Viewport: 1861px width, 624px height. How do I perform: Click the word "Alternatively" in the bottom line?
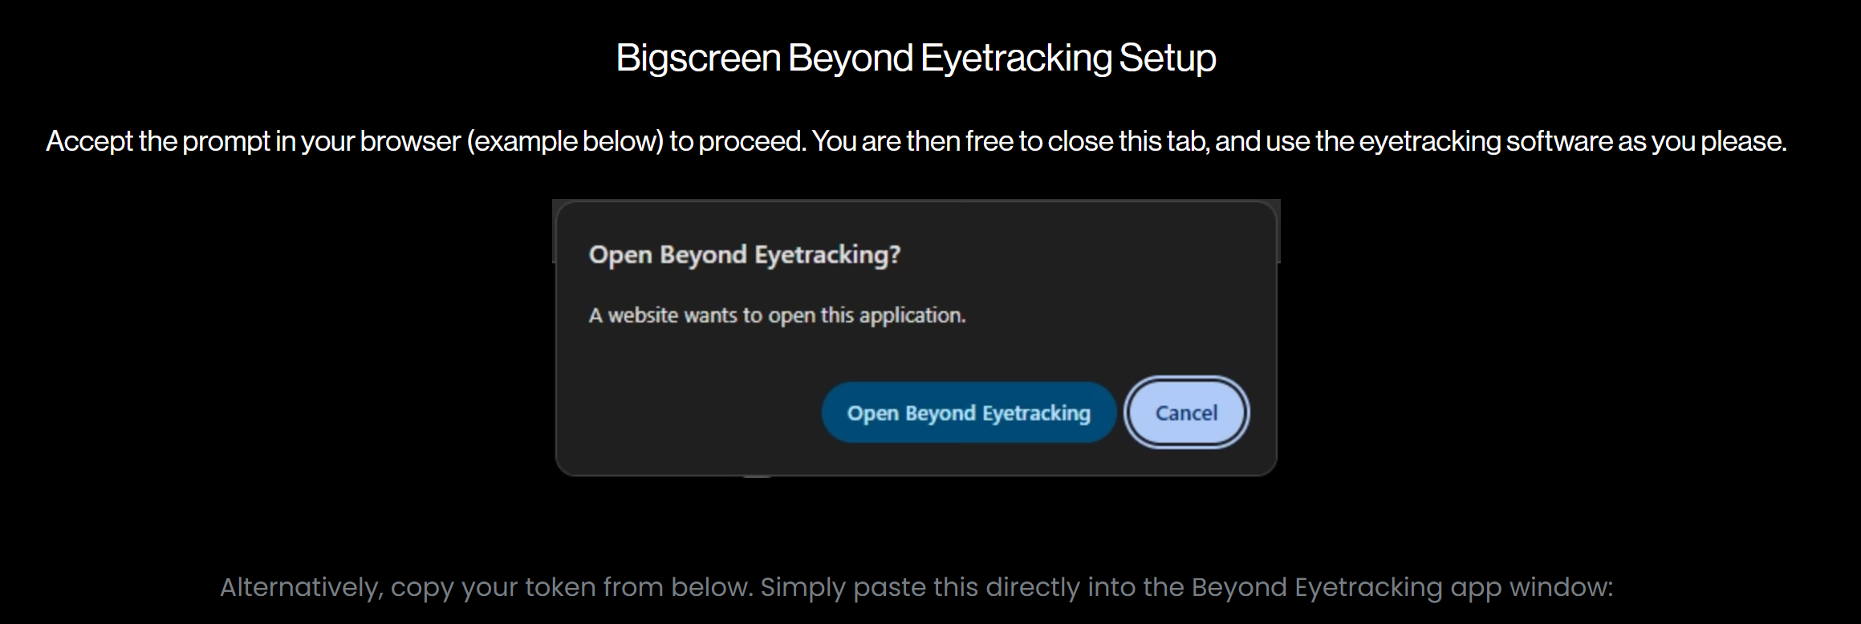300,588
